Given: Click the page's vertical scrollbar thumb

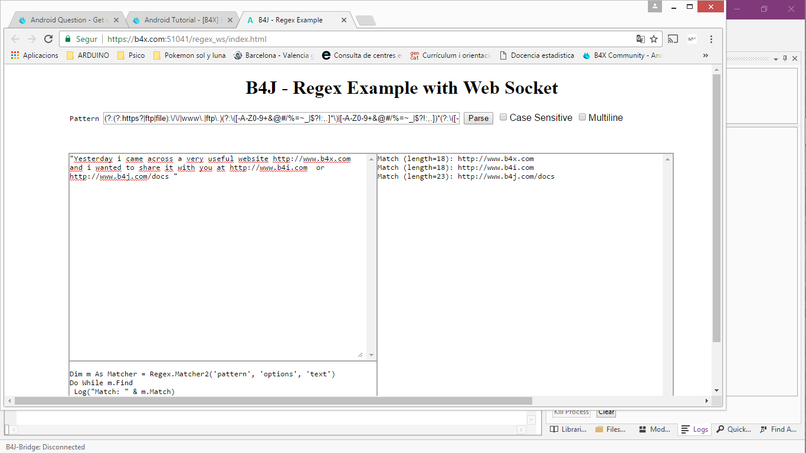Looking at the screenshot, I should [716, 208].
